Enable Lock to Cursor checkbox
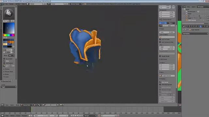Screen dimensions: 209x117 (x=160, y=39)
